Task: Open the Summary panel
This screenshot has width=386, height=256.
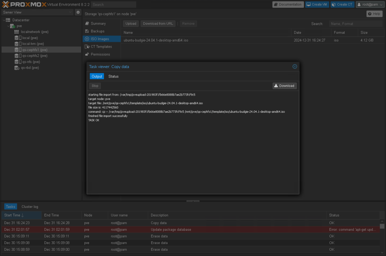Action: [x=98, y=24]
